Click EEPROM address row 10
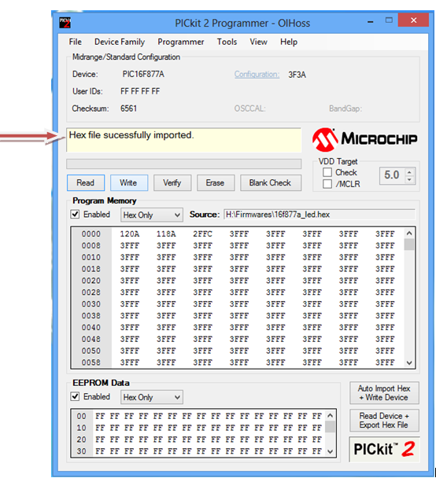This screenshot has height=478, width=436. pyautogui.click(x=82, y=428)
